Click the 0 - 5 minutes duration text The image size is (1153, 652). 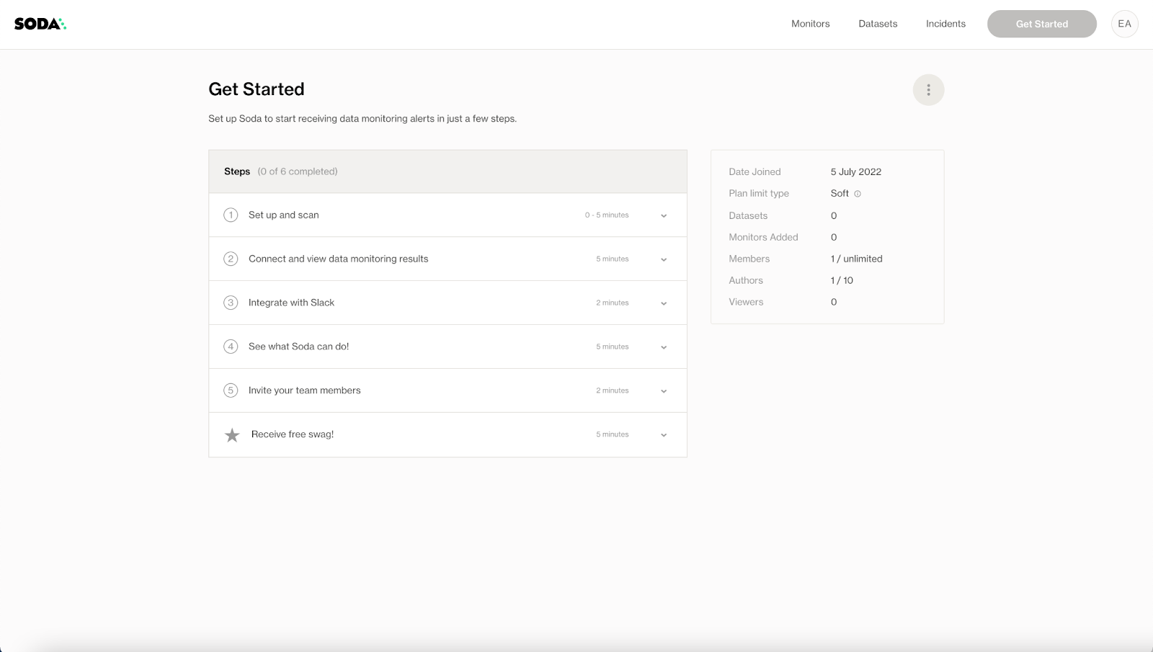[x=607, y=215]
